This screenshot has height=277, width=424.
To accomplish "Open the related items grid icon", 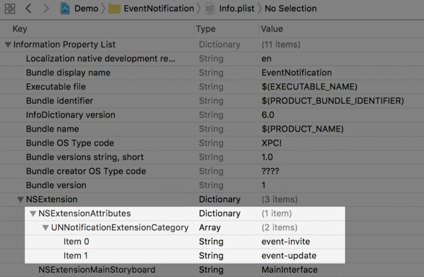I will click(x=10, y=9).
